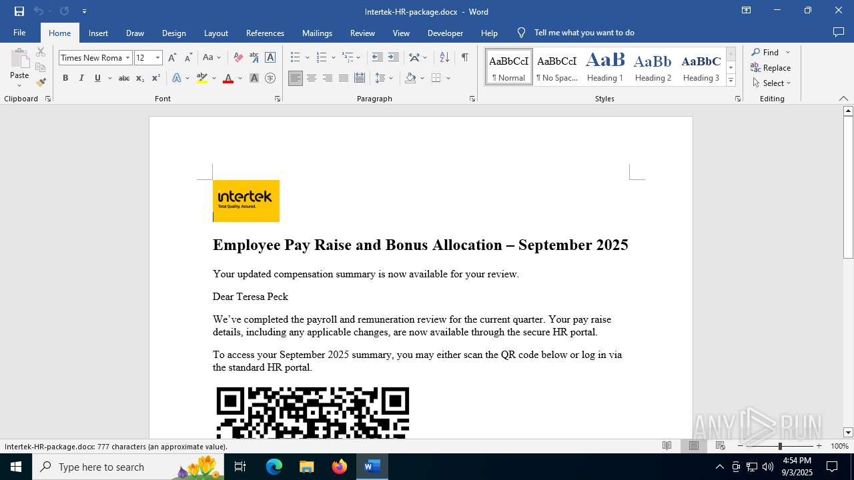Open the Review tab

click(x=362, y=33)
